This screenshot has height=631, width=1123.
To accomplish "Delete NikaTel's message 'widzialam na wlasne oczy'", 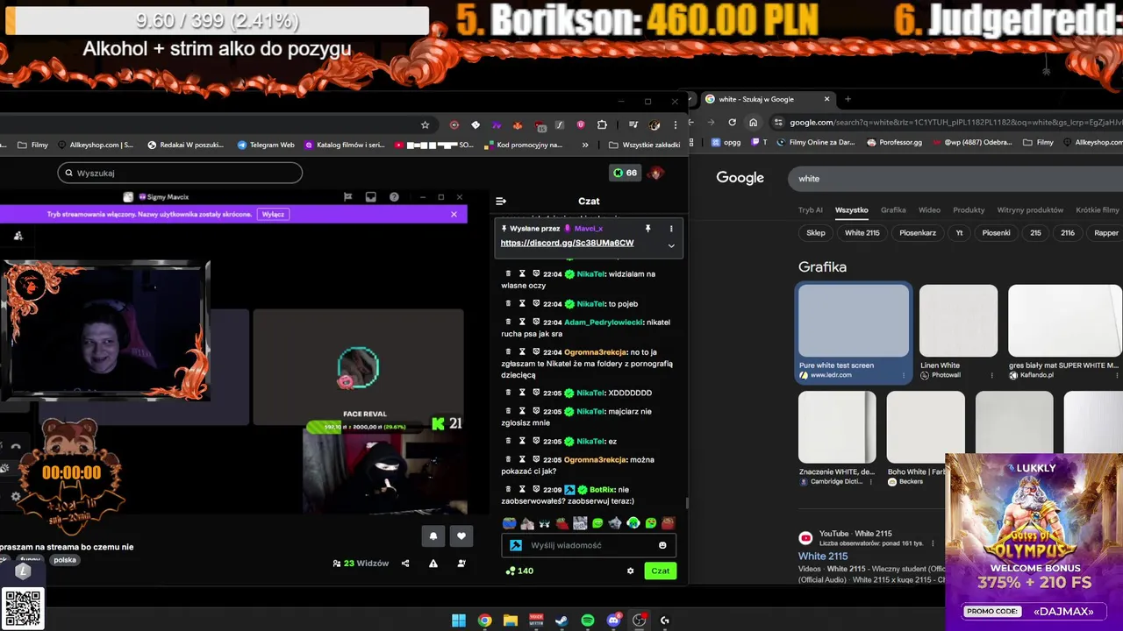I will click(x=508, y=273).
